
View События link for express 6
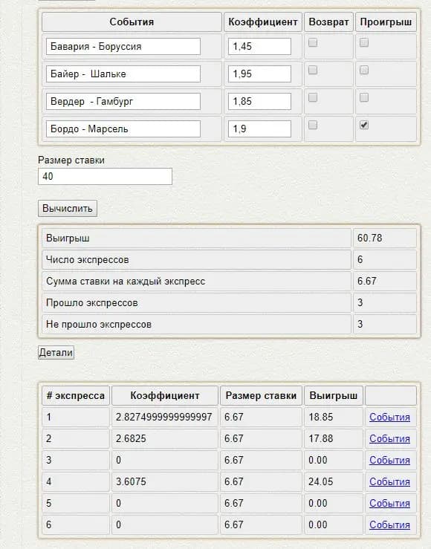[x=389, y=524]
